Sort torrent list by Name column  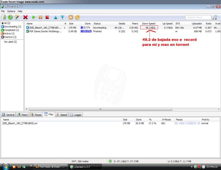click(x=44, y=24)
